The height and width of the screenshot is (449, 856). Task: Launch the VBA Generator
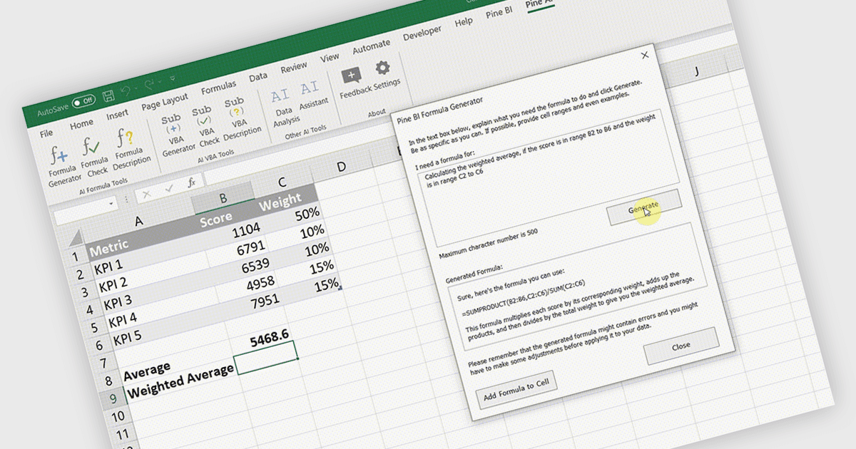tap(176, 134)
